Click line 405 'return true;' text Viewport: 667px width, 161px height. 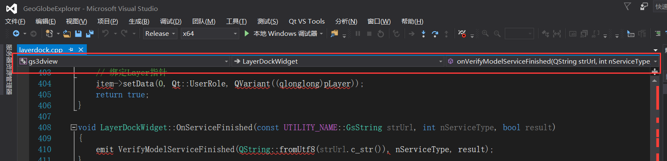point(122,95)
